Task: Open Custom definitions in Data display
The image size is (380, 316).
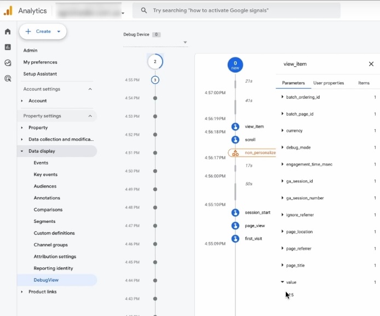Action: tap(54, 233)
